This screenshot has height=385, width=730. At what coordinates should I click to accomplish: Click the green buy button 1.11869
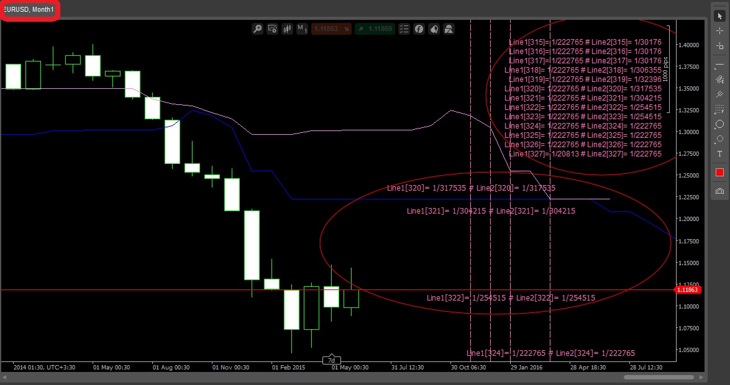(375, 29)
